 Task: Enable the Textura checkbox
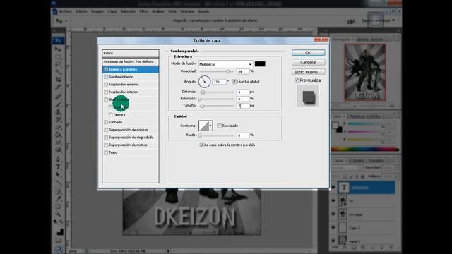click(x=110, y=114)
